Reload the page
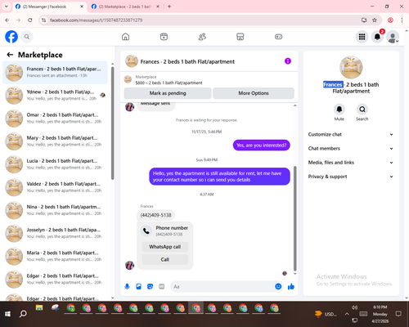 (x=30, y=20)
